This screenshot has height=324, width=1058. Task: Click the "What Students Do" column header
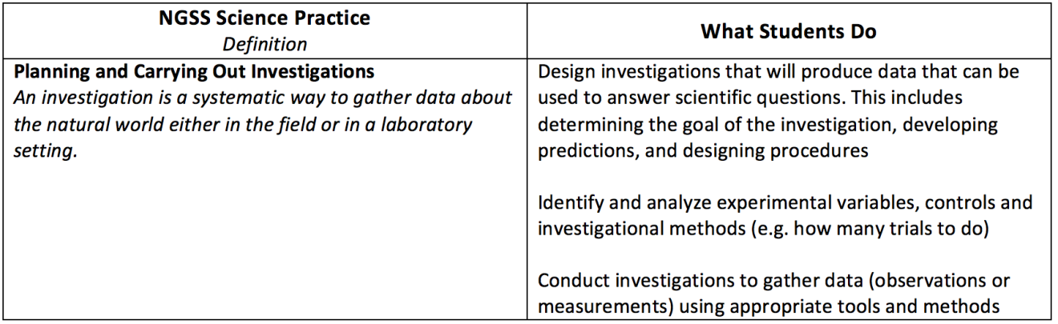point(789,31)
